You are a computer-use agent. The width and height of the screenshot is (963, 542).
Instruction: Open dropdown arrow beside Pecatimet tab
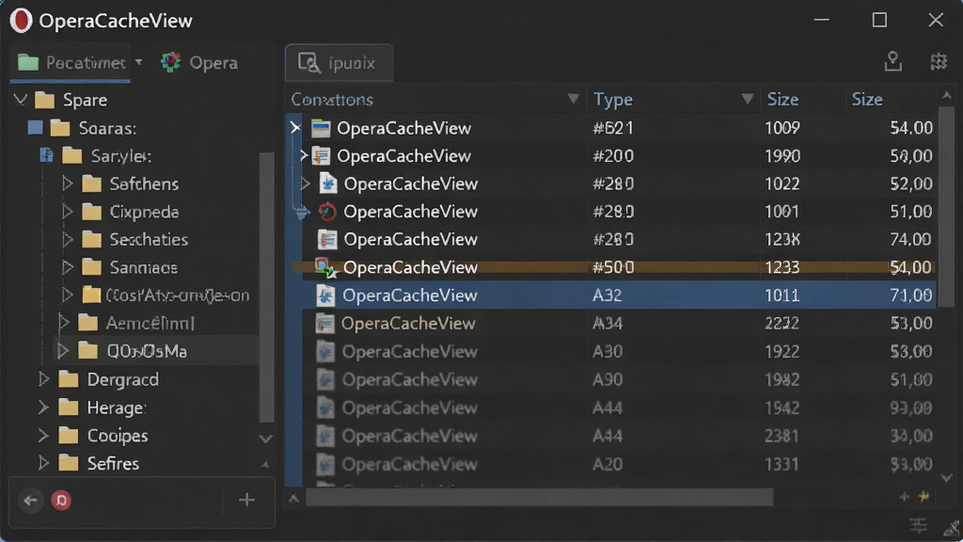tap(139, 62)
